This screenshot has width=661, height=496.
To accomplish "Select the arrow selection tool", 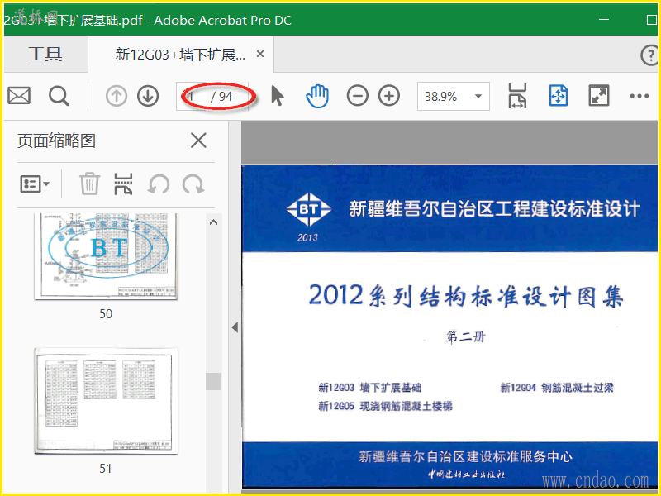I will [x=277, y=96].
